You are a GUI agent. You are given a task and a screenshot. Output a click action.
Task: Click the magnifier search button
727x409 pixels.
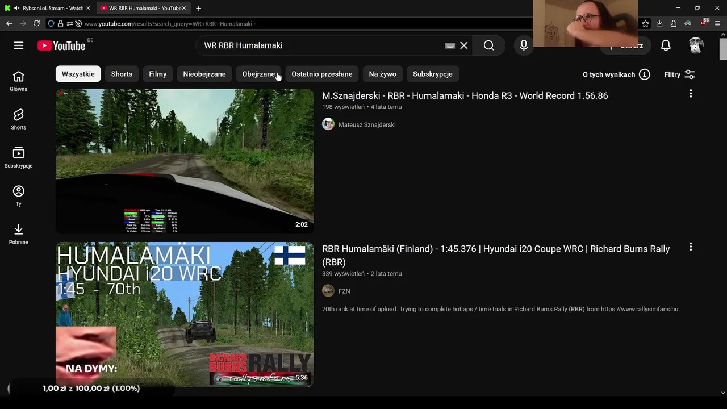[489, 45]
